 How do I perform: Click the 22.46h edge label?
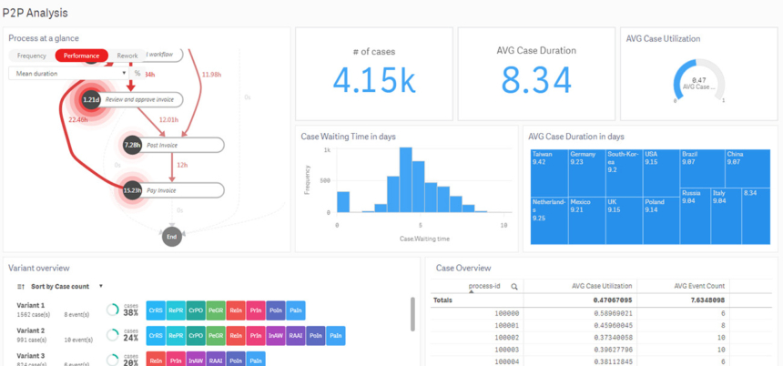pos(78,120)
